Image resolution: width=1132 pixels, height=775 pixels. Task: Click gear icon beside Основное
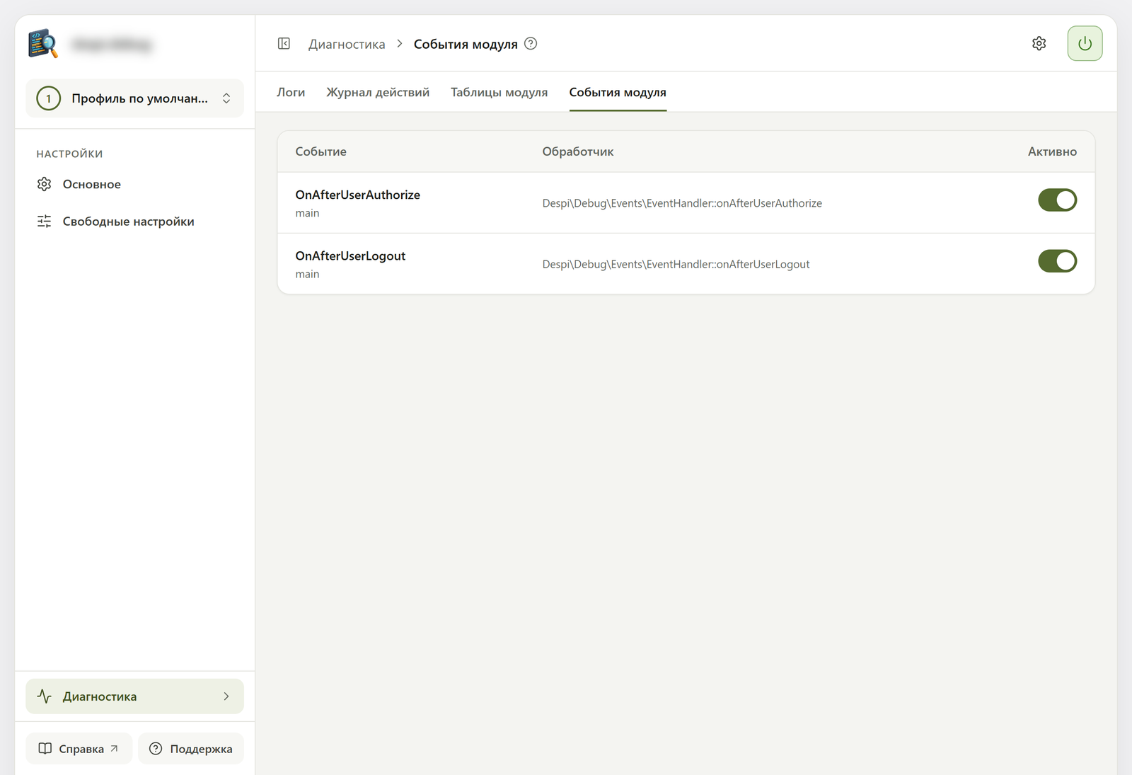coord(44,184)
